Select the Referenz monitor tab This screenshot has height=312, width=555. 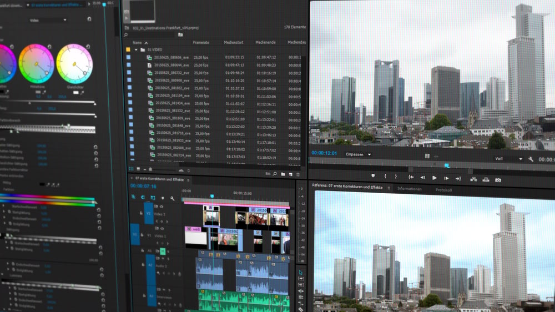click(347, 187)
